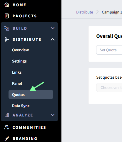Open the Branding menu item

pyautogui.click(x=25, y=138)
